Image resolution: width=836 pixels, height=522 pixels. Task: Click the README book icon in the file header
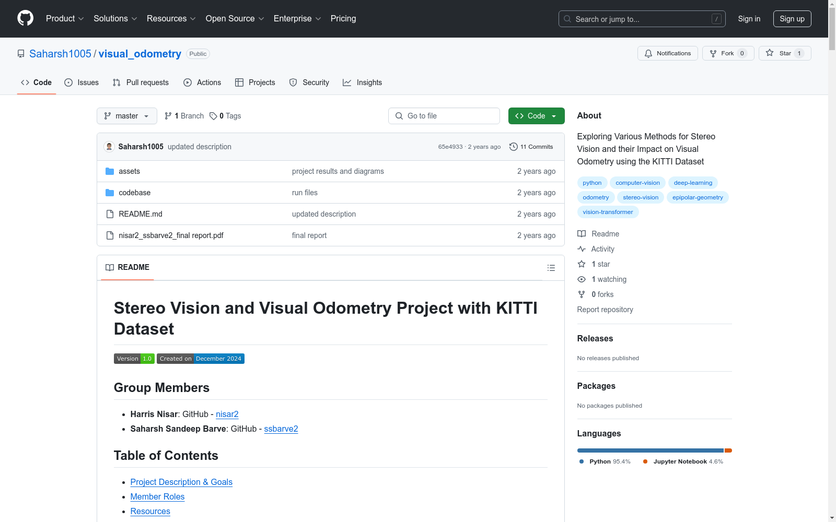(x=110, y=267)
